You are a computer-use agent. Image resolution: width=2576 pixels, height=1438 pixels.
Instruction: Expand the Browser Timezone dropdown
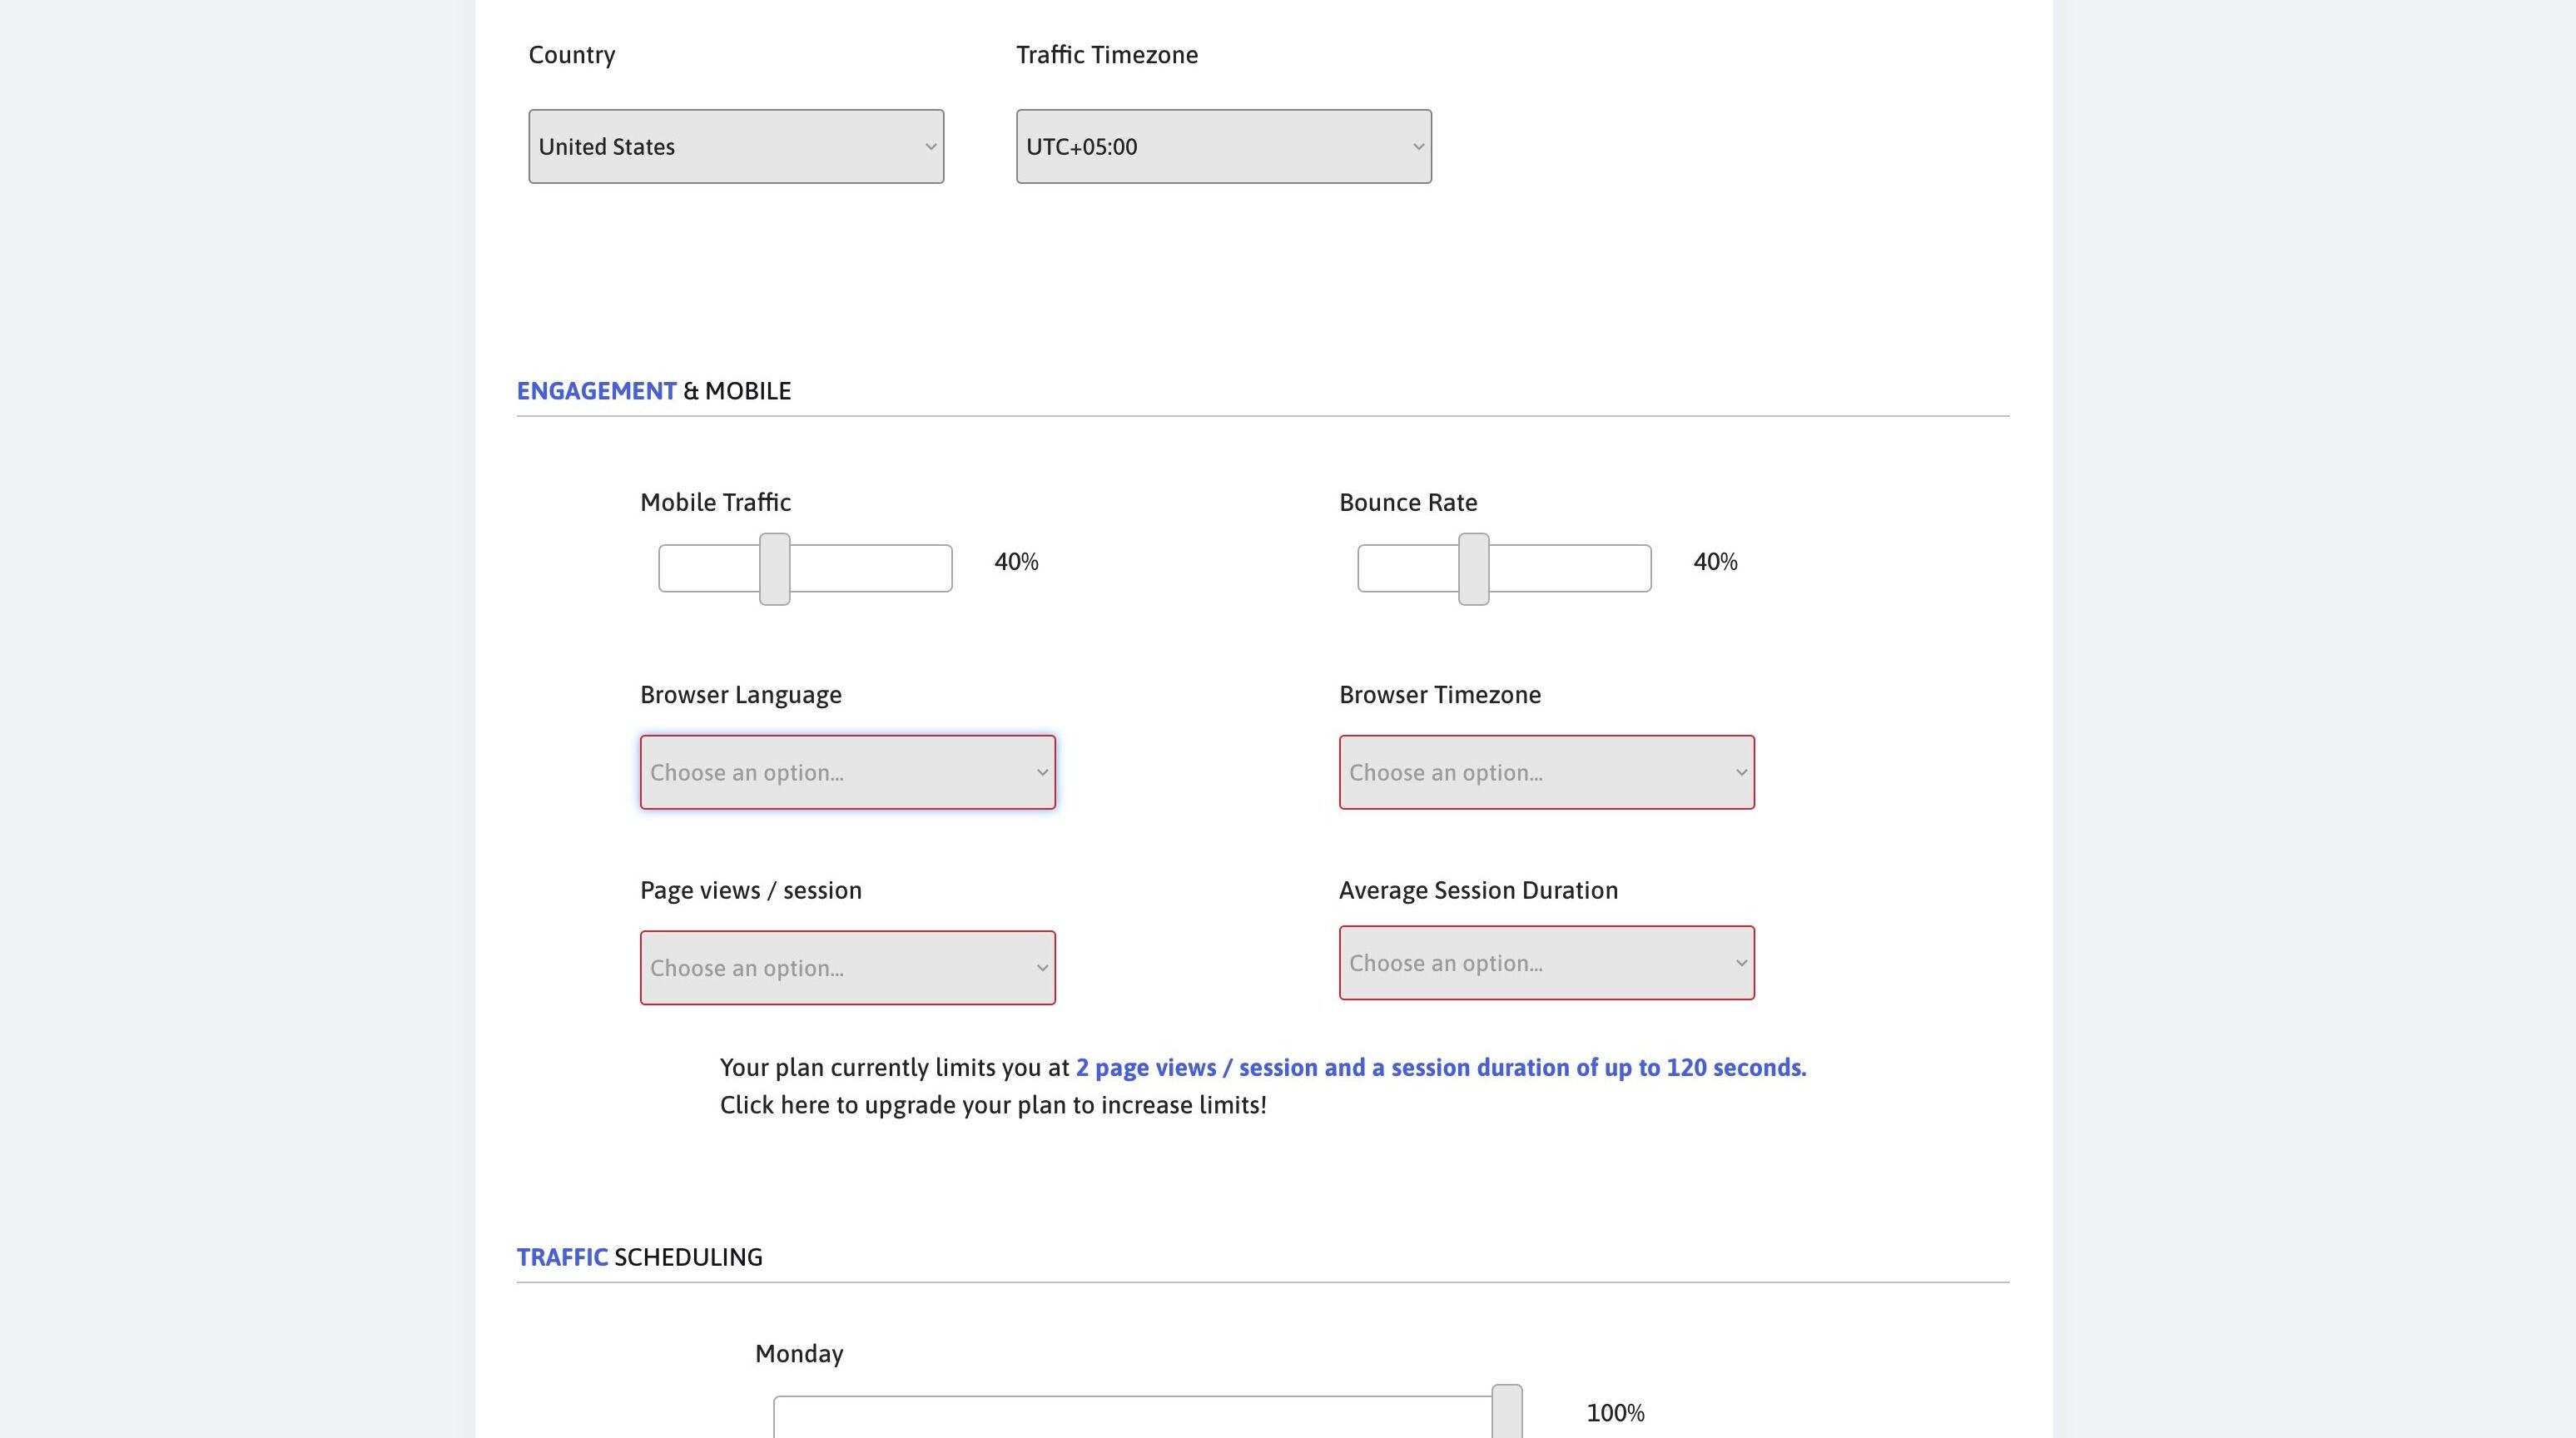[1547, 772]
